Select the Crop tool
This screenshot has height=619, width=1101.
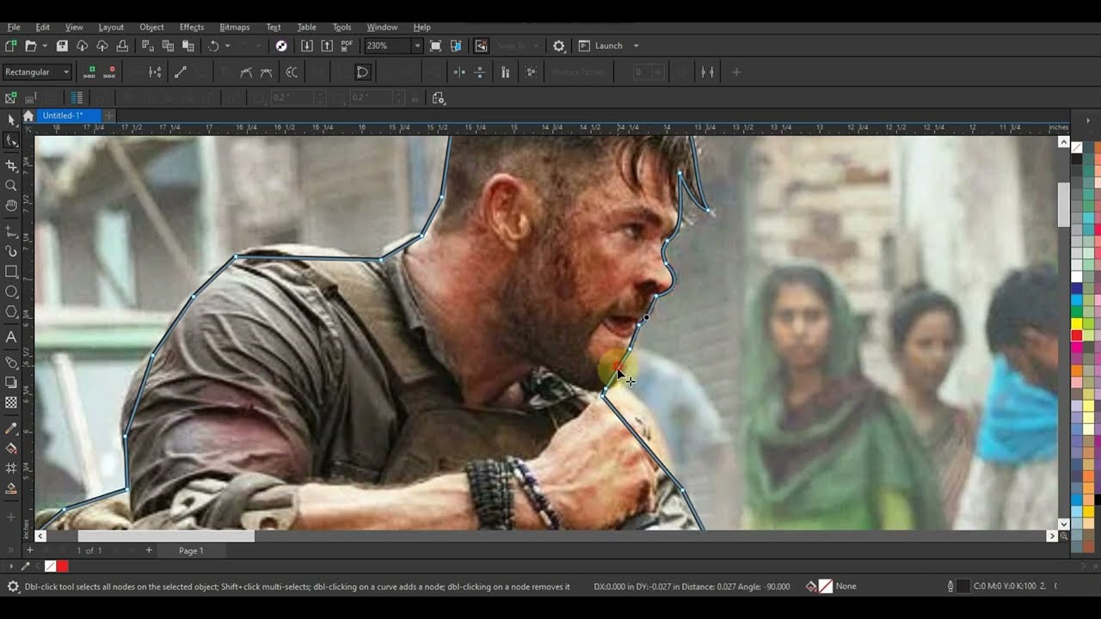coord(11,164)
